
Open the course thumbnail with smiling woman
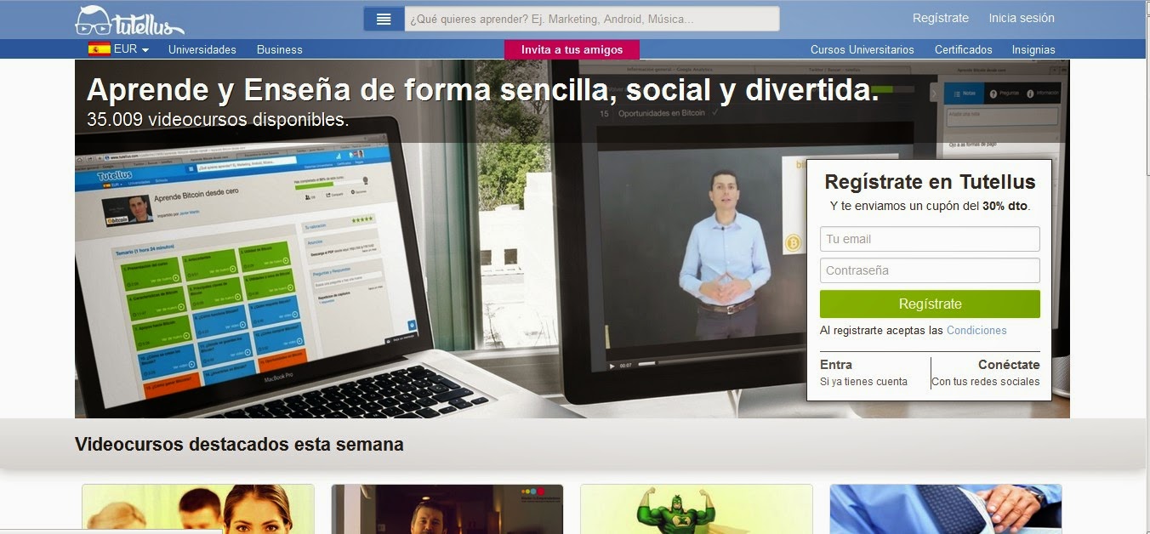[198, 508]
